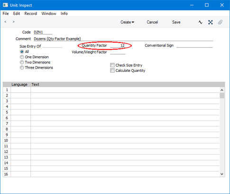Go to the previous record arrow

pos(5,22)
